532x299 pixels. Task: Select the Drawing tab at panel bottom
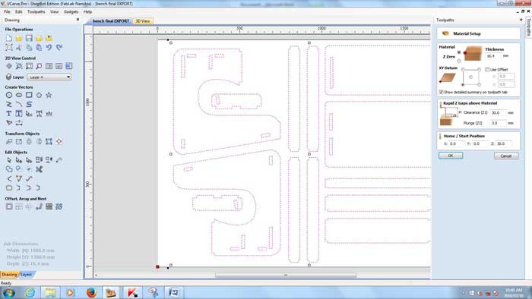click(x=9, y=275)
